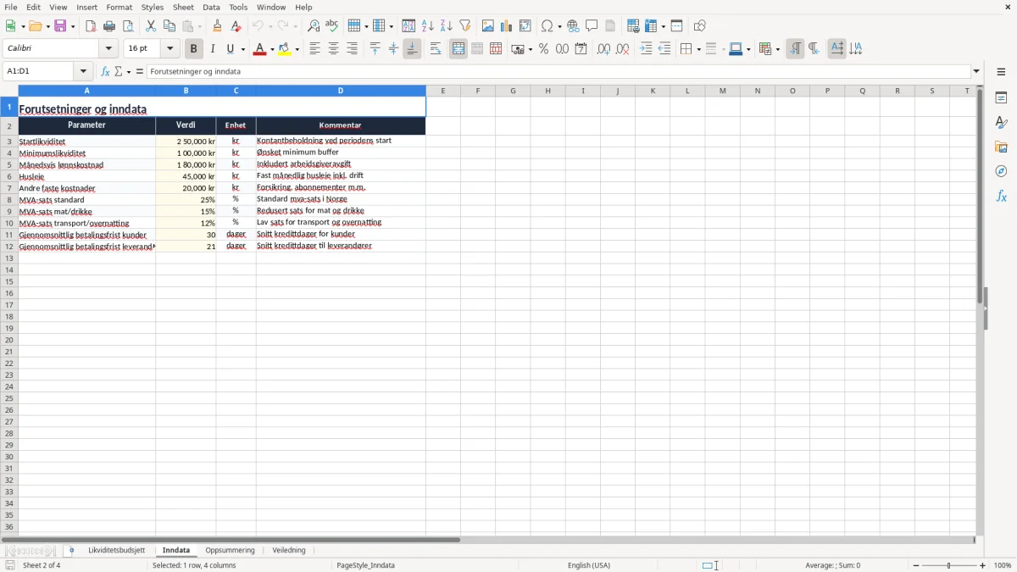The width and height of the screenshot is (1017, 572).
Task: Switch to the Veiledning sheet tab
Action: tap(289, 551)
